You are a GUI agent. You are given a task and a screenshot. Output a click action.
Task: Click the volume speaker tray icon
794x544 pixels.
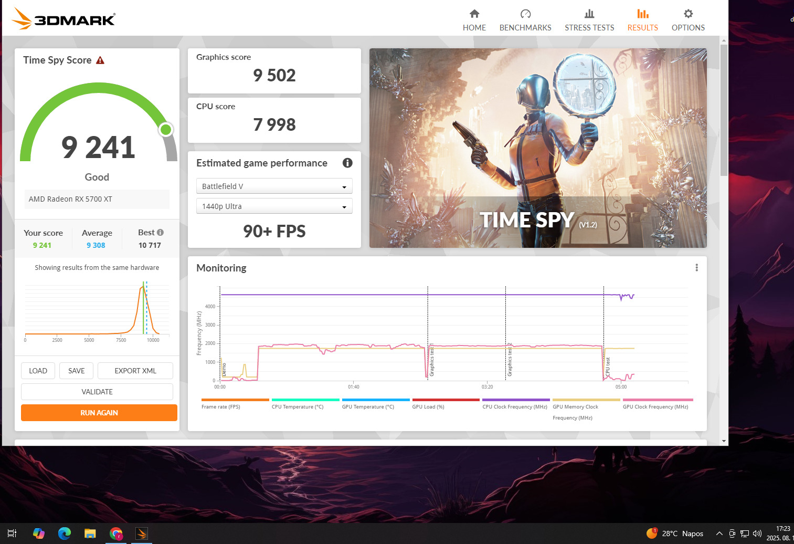click(757, 533)
